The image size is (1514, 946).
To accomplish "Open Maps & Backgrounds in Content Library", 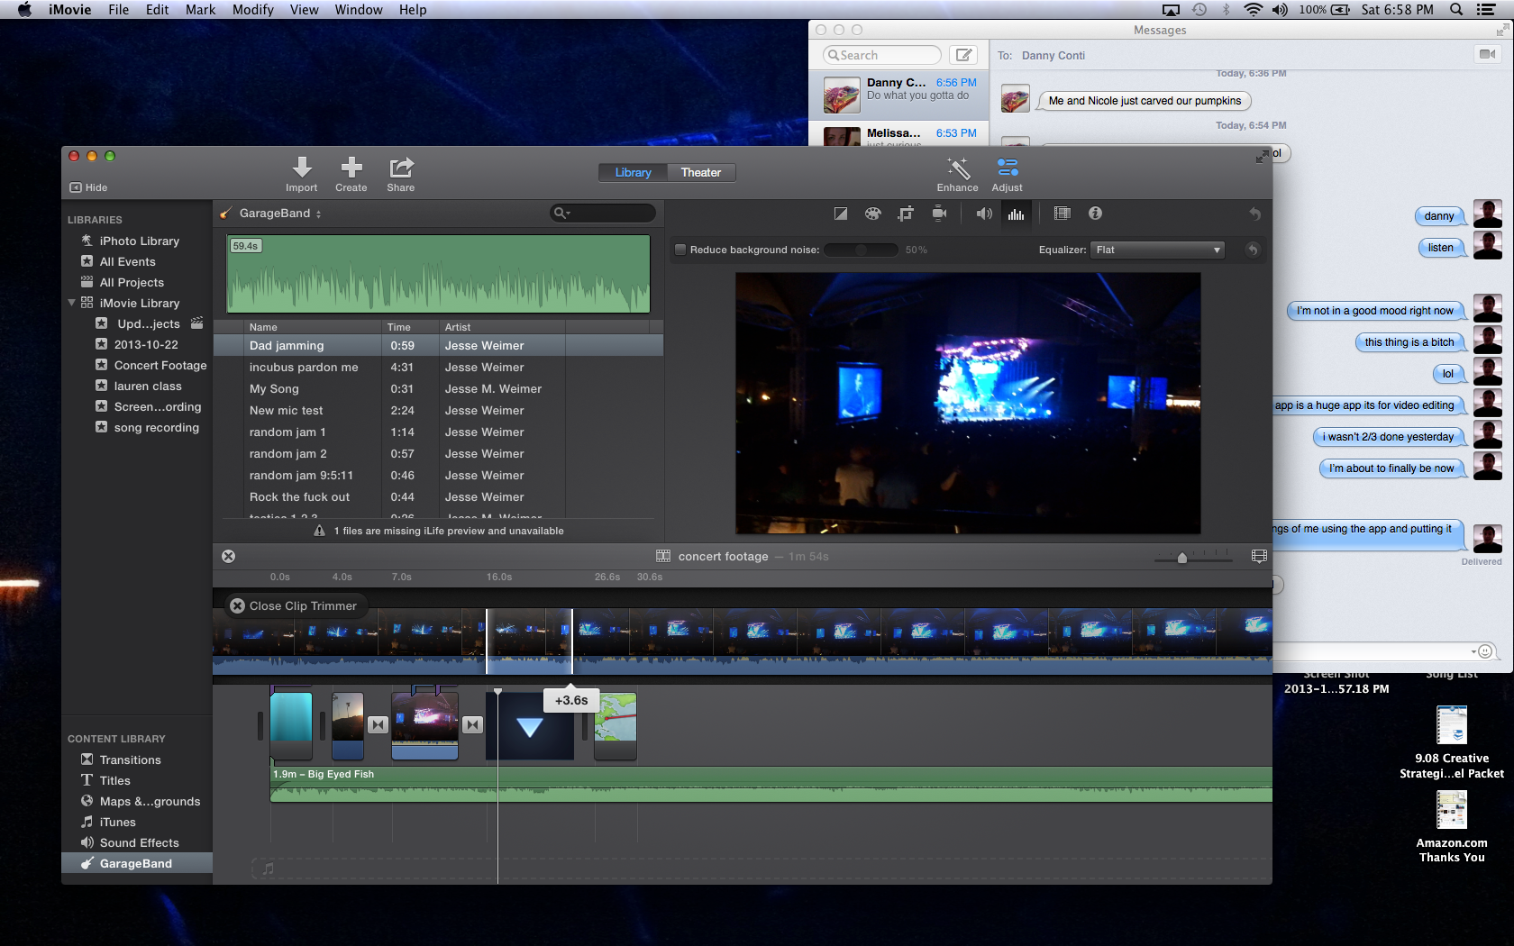I will click(x=150, y=802).
